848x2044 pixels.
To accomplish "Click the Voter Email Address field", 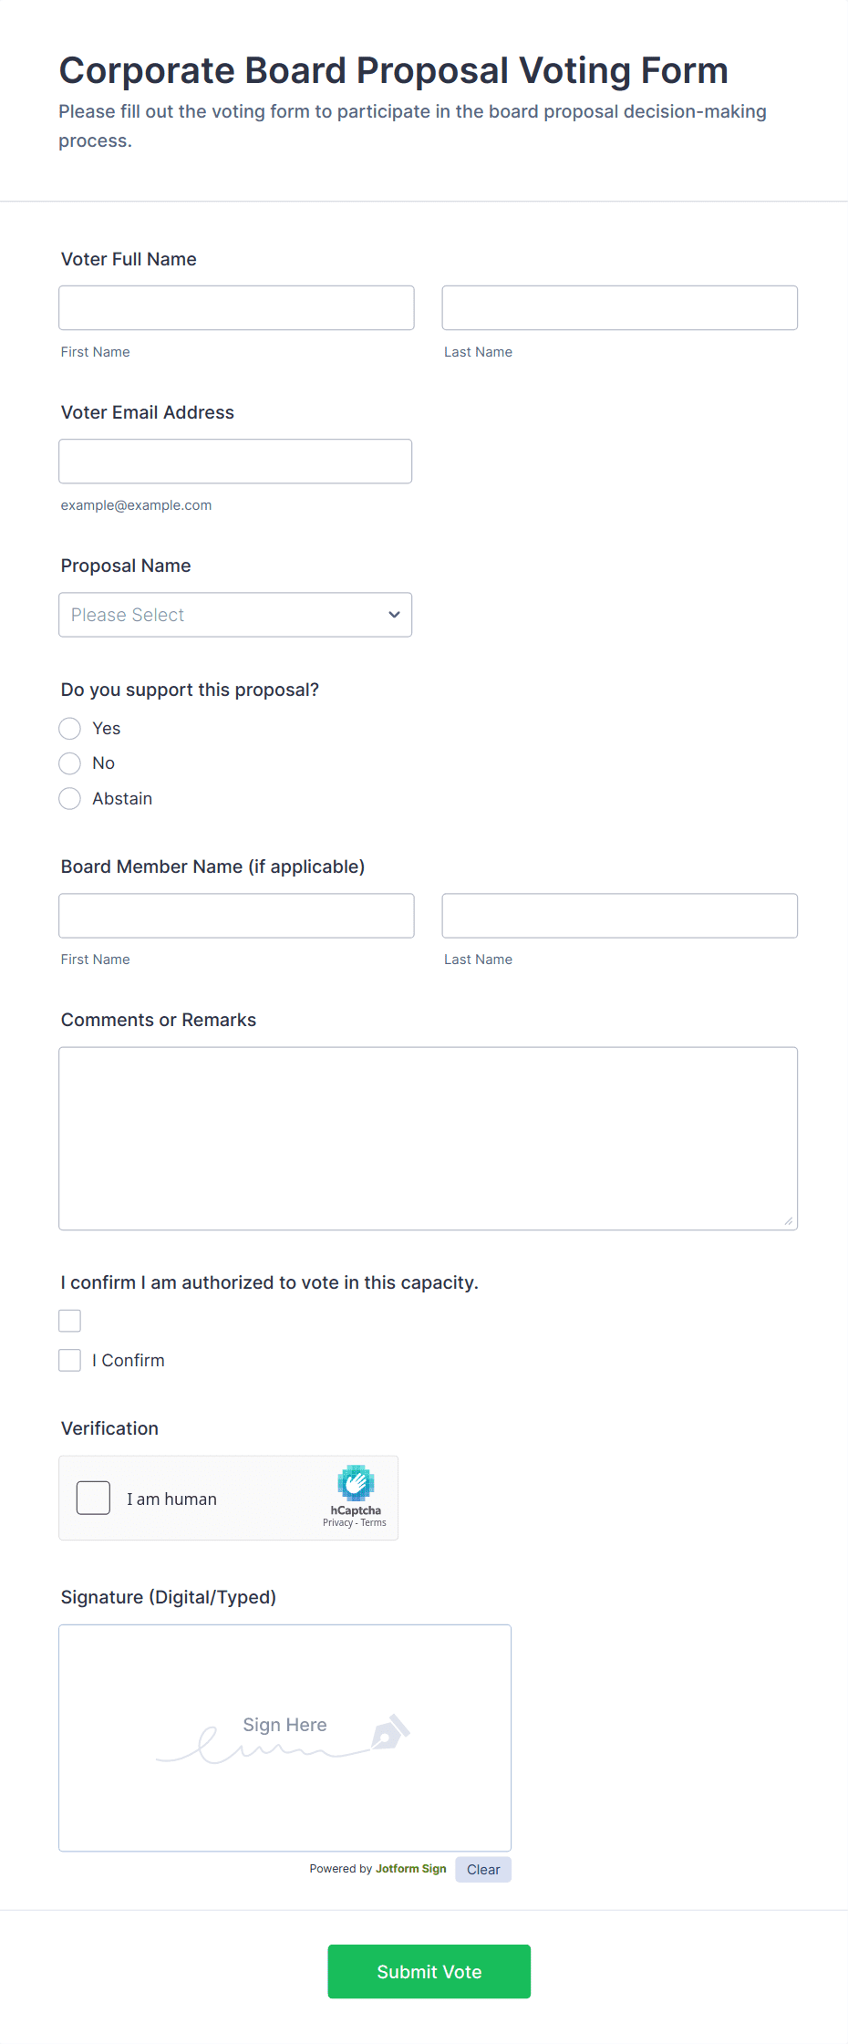I will [x=235, y=461].
